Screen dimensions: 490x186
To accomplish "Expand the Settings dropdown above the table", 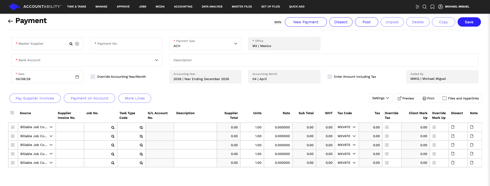I will pos(380,98).
